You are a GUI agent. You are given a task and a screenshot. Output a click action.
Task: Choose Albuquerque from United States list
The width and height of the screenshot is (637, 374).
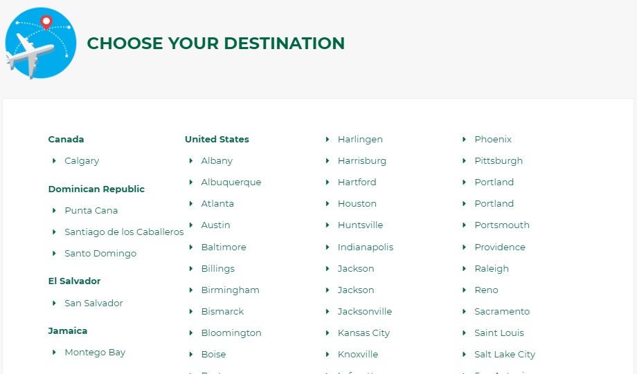click(x=231, y=183)
